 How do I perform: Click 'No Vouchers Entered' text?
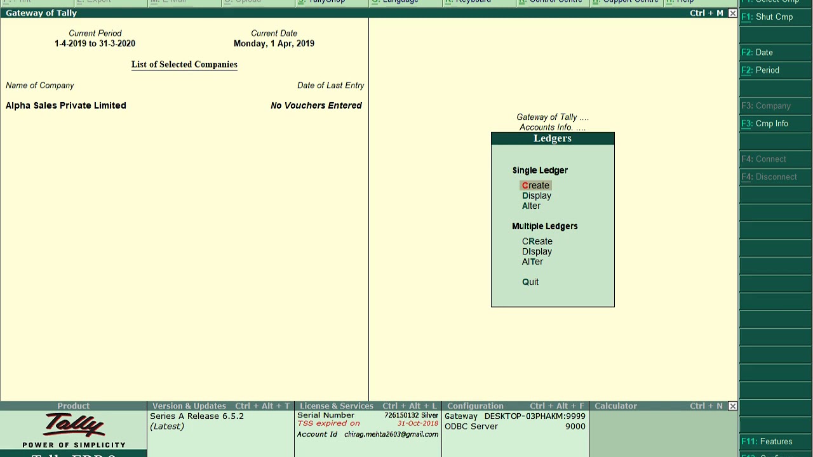click(x=316, y=105)
